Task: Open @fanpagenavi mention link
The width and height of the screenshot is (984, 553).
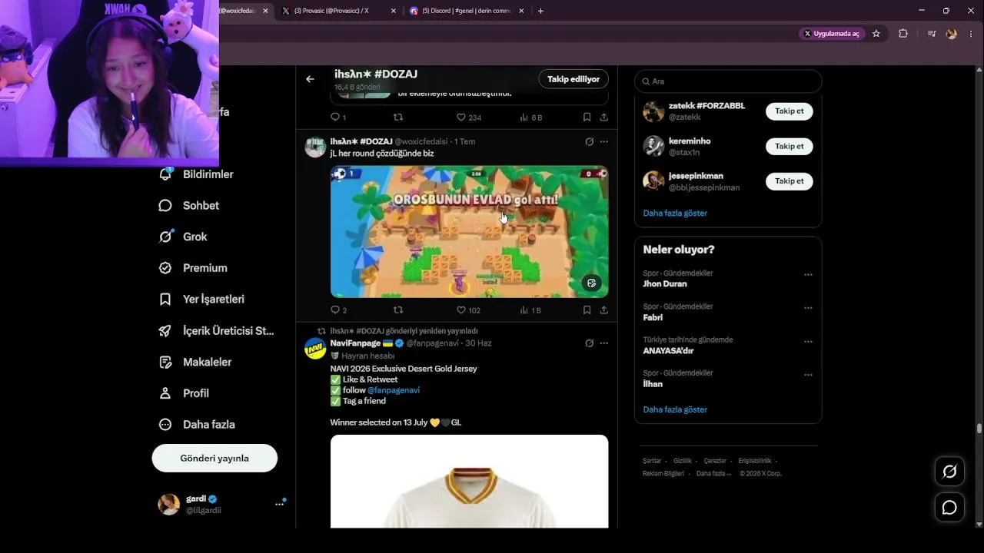Action: pyautogui.click(x=394, y=390)
